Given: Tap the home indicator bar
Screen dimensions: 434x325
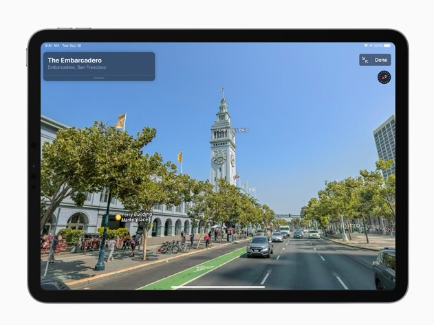Looking at the screenshot, I should click(x=218, y=287).
